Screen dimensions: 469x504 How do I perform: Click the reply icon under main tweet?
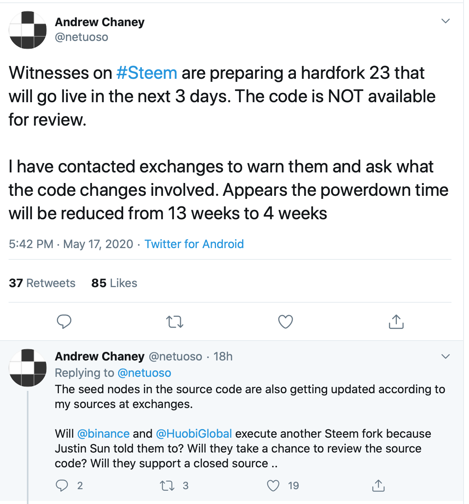tap(64, 322)
